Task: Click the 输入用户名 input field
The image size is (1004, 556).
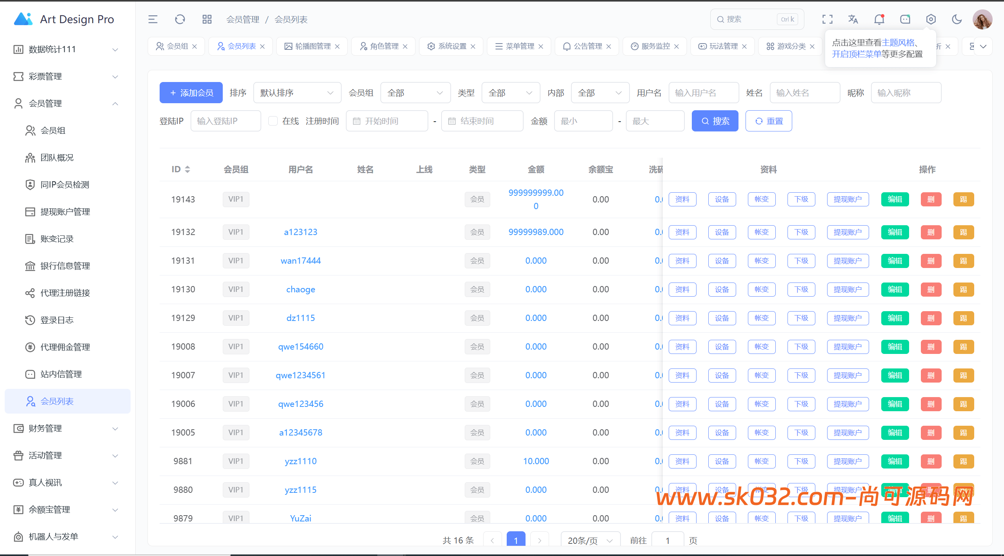Action: pyautogui.click(x=703, y=93)
